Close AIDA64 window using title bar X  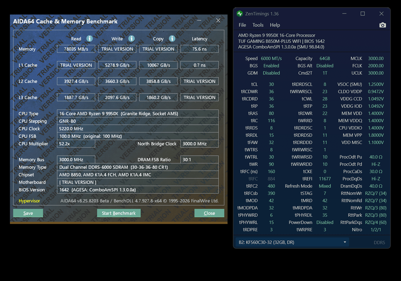pos(218,21)
